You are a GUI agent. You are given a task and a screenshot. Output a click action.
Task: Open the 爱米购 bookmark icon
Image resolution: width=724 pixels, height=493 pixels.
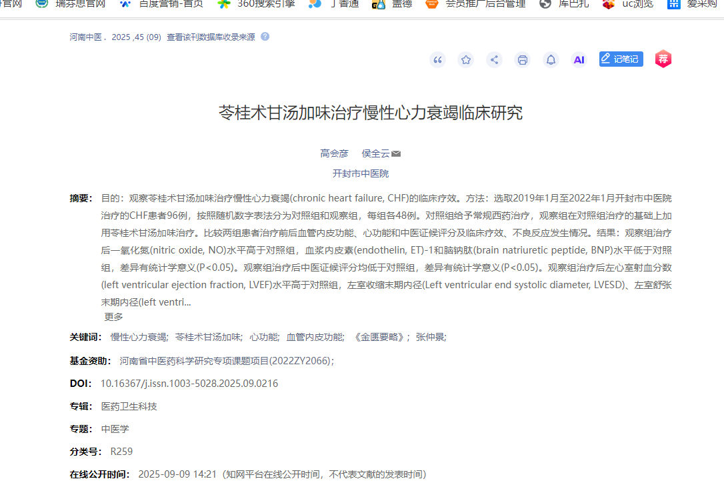tap(695, 5)
